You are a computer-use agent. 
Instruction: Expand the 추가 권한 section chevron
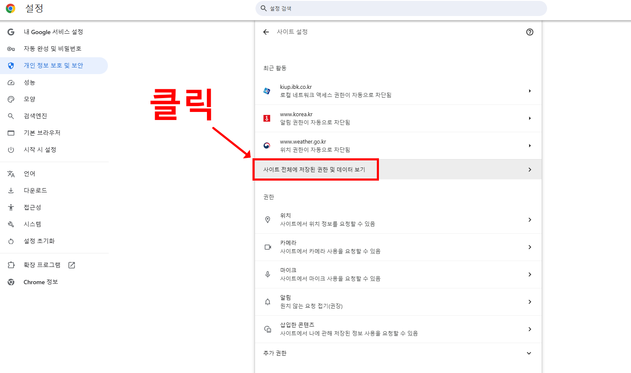pyautogui.click(x=529, y=353)
